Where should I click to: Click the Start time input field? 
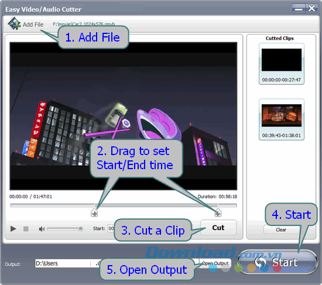tap(111, 228)
